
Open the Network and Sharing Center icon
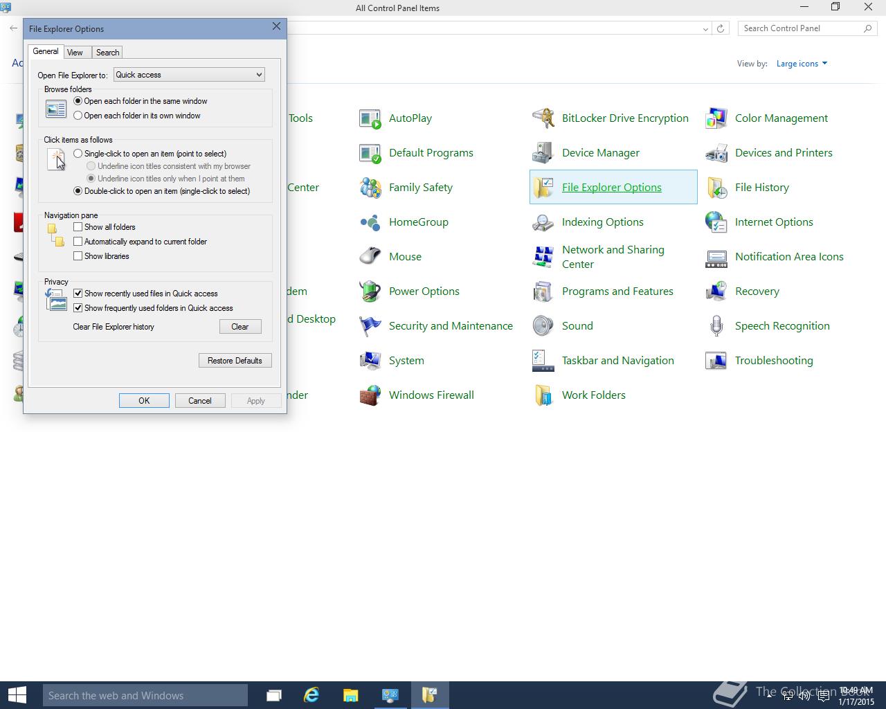tap(543, 257)
